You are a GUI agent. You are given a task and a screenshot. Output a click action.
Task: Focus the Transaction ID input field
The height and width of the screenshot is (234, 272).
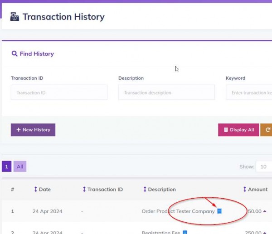coord(59,92)
